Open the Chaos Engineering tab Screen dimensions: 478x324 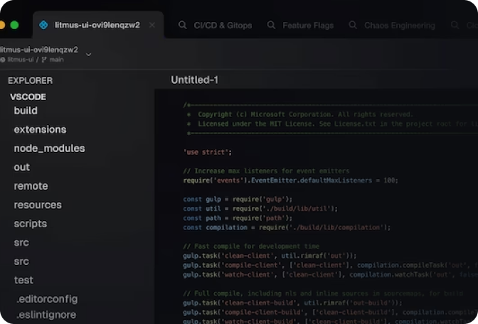pos(399,26)
